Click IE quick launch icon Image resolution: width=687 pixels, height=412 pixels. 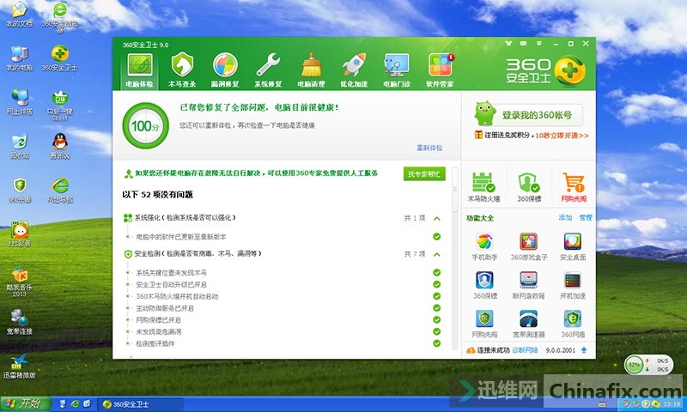pyautogui.click(x=75, y=403)
